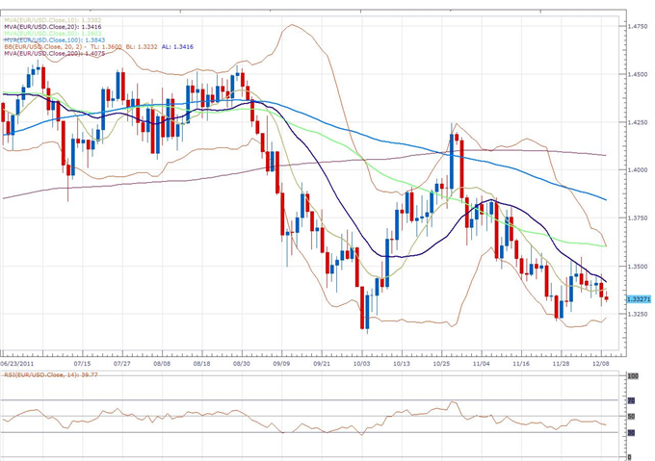Click the 10/03 date axis label
Image resolution: width=655 pixels, height=461 pixels.
[361, 364]
